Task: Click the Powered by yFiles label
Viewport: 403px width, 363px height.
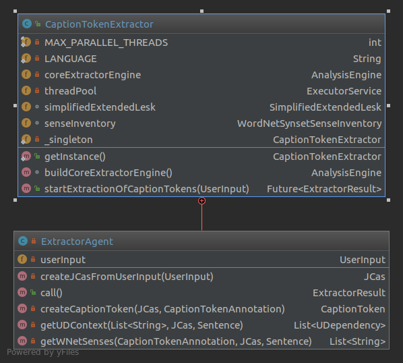Action: [x=42, y=352]
